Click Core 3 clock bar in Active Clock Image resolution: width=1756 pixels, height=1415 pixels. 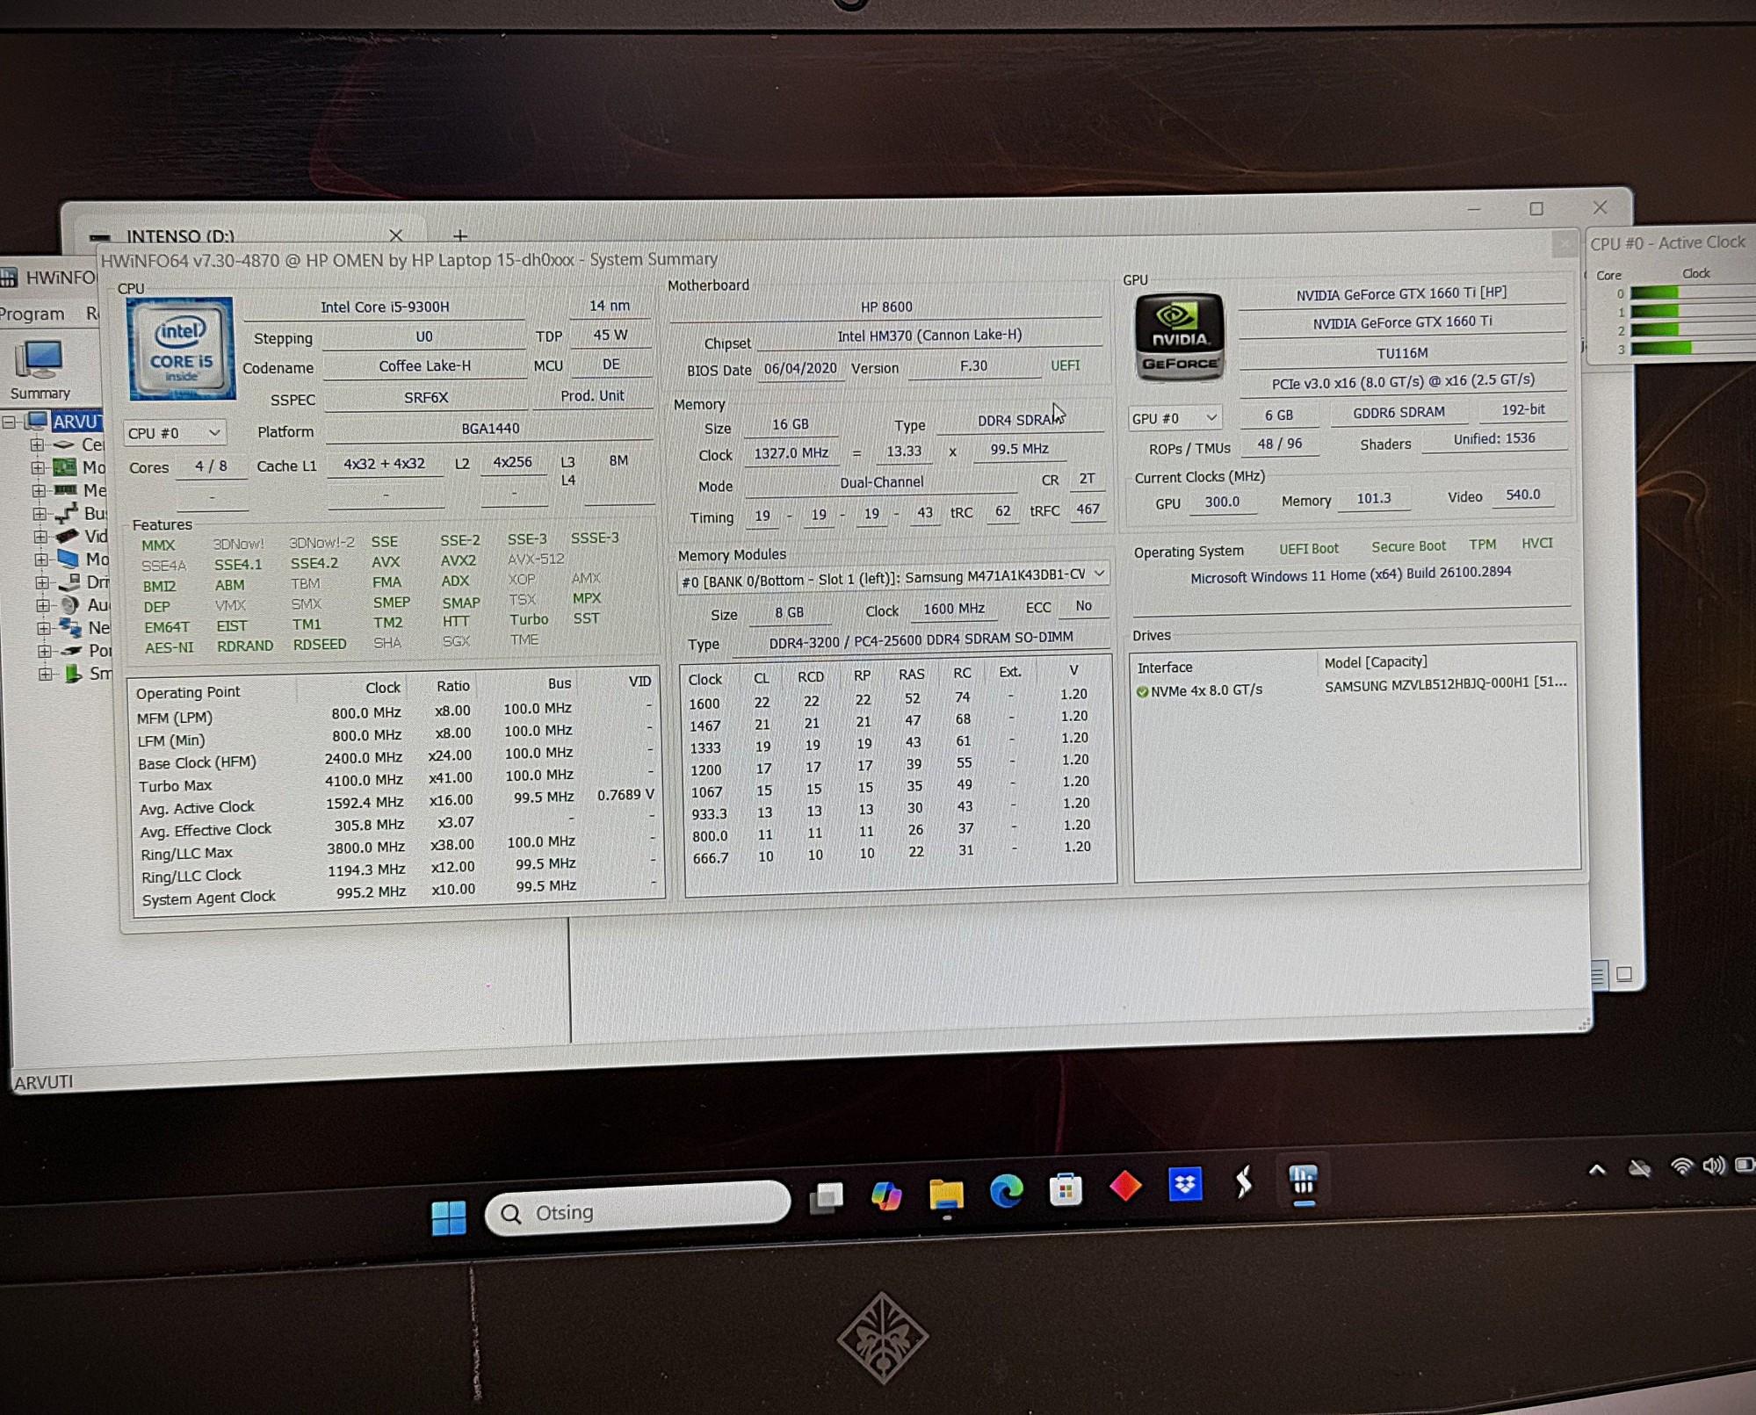[x=1692, y=348]
